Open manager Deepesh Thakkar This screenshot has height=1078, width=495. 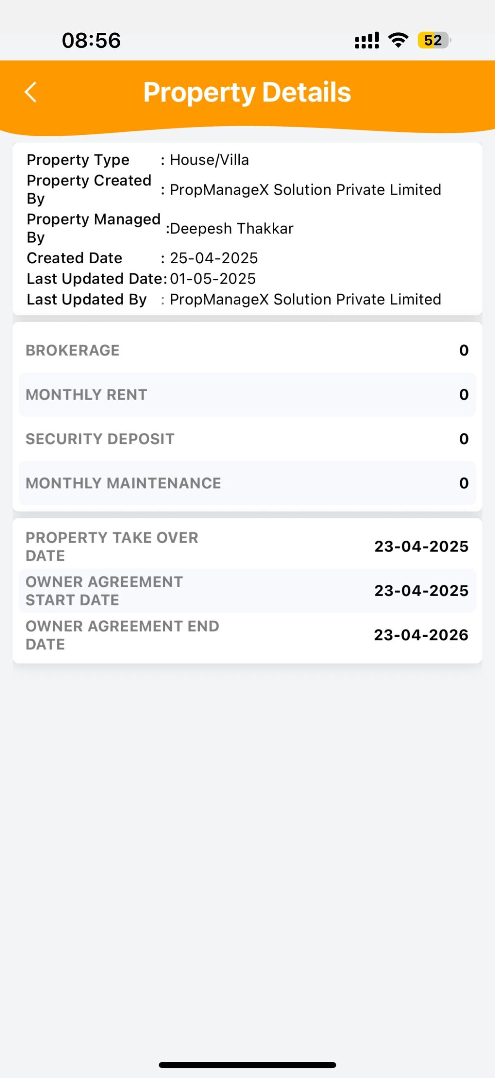point(231,229)
